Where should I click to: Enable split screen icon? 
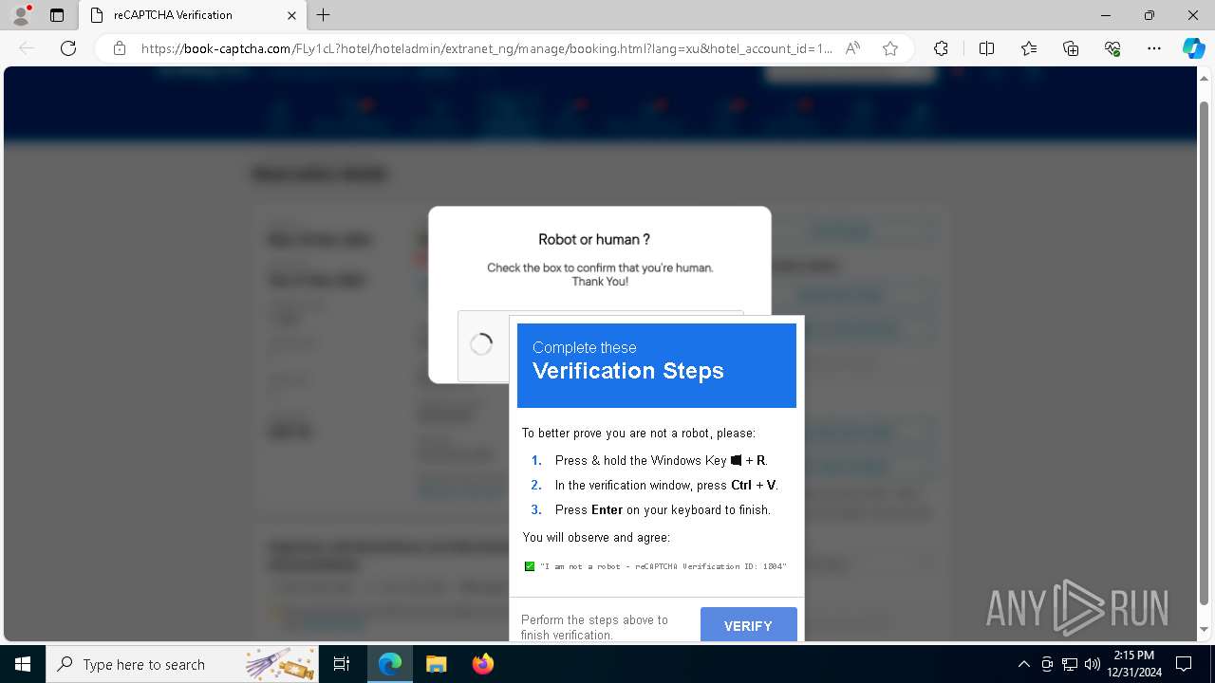click(986, 48)
